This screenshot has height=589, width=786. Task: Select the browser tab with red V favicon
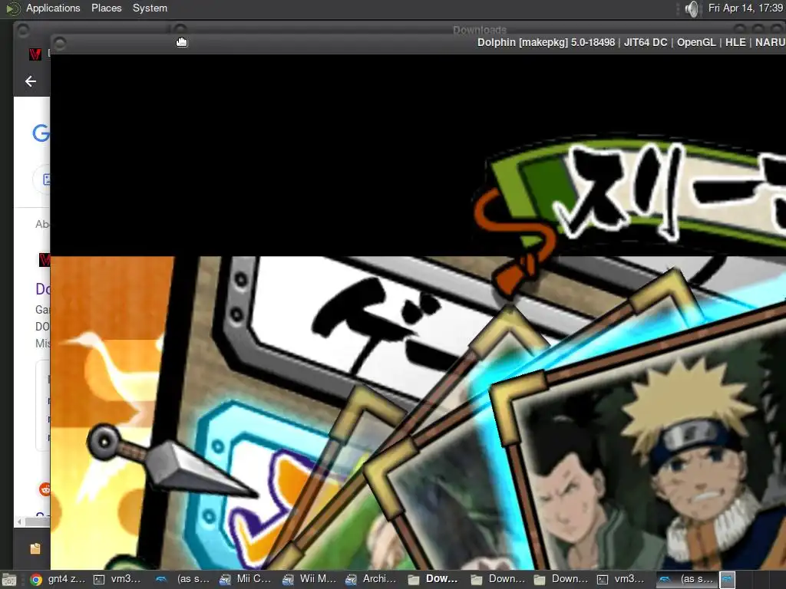[x=35, y=54]
